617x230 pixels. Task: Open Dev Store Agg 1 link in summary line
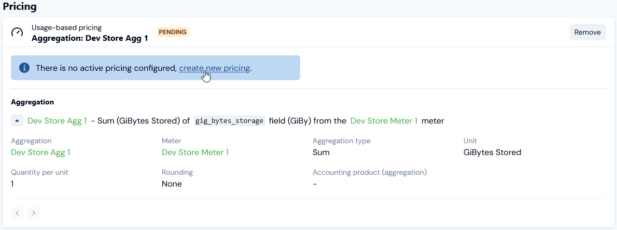tap(58, 121)
